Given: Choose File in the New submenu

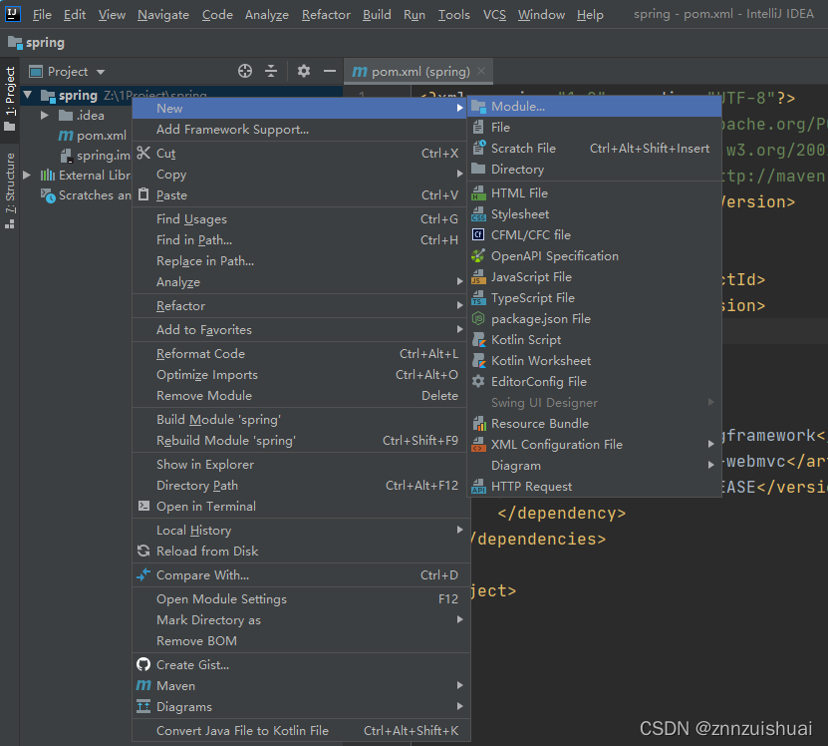Looking at the screenshot, I should [x=595, y=128].
